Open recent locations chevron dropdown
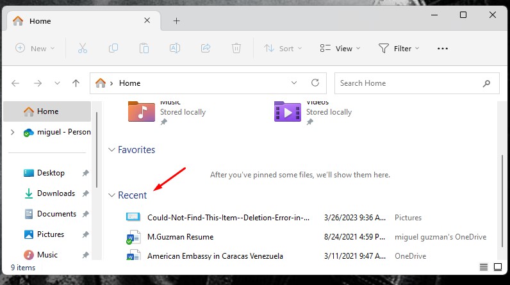 coord(57,83)
